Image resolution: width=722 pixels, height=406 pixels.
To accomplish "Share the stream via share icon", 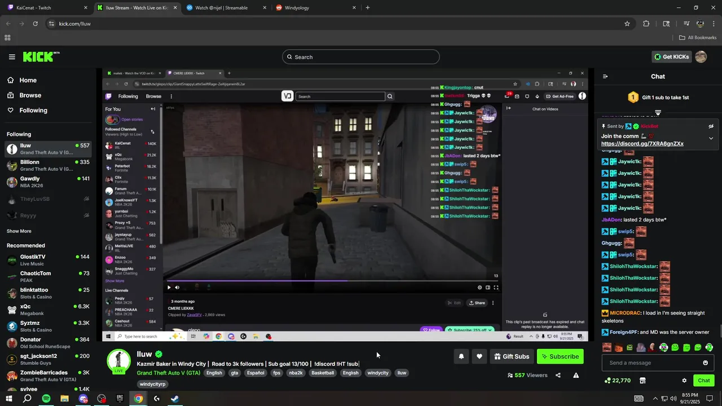I will click(x=558, y=375).
